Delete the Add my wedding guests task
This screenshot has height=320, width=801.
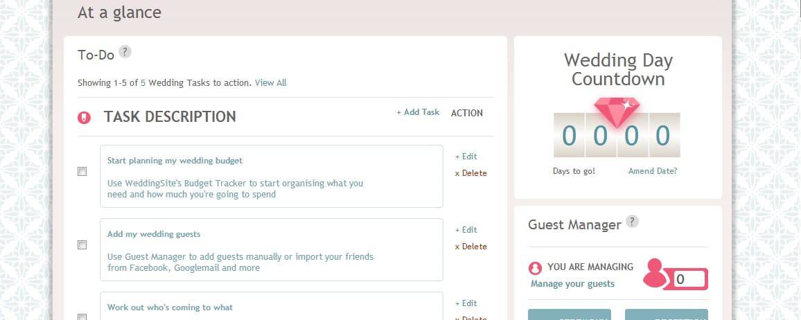coord(470,247)
